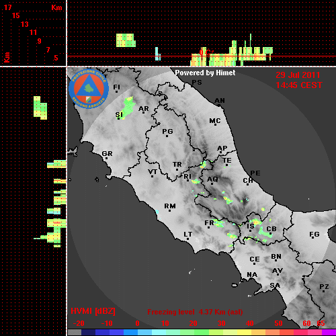This screenshot has height=336, width=336.
Task: Click the '30' dBZ scale value
Action: click(221, 323)
